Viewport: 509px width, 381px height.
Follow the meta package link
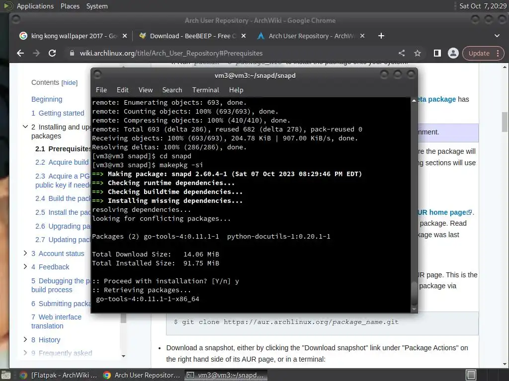click(437, 99)
